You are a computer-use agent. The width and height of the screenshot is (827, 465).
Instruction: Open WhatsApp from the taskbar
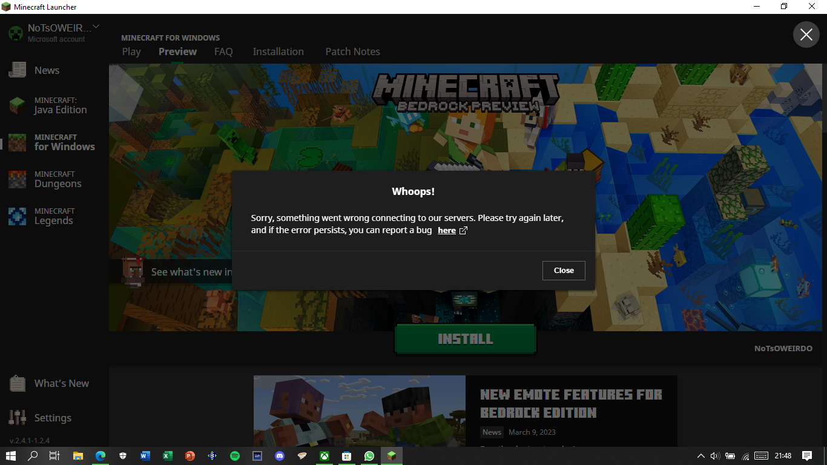point(369,456)
